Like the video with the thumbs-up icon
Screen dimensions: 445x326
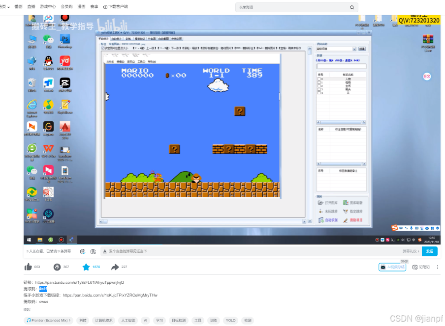28,267
